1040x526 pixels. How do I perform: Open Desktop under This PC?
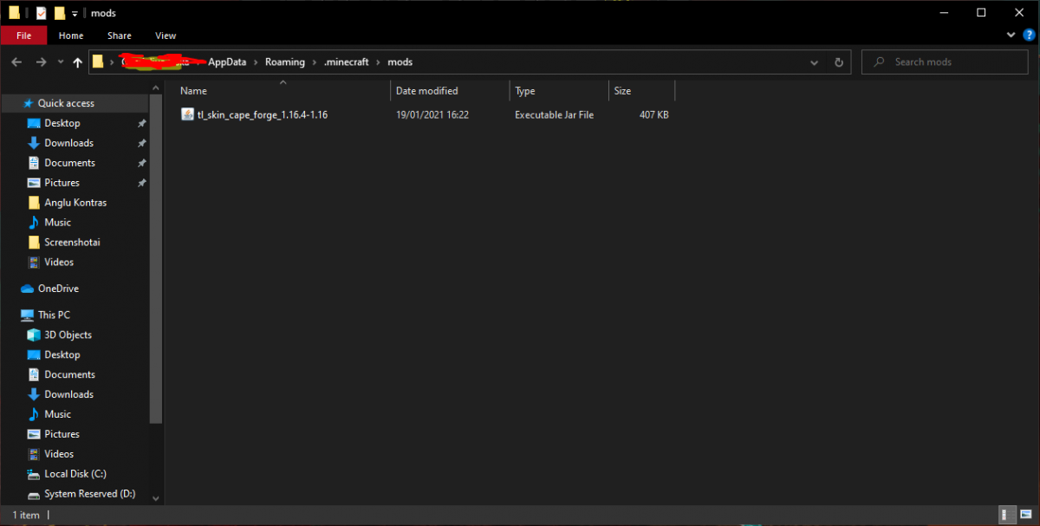[x=62, y=355]
